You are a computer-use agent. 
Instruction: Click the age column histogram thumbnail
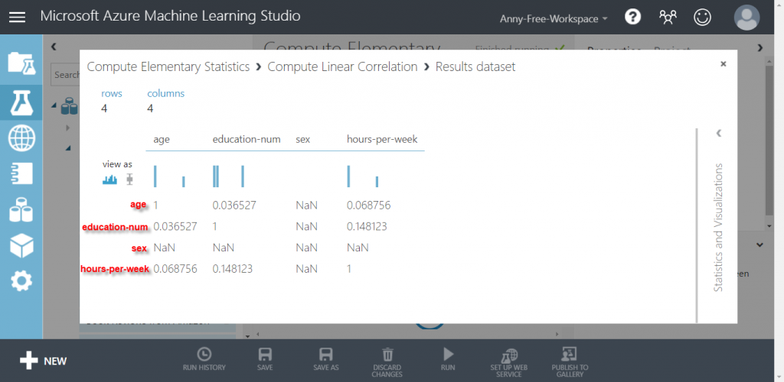pyautogui.click(x=169, y=176)
